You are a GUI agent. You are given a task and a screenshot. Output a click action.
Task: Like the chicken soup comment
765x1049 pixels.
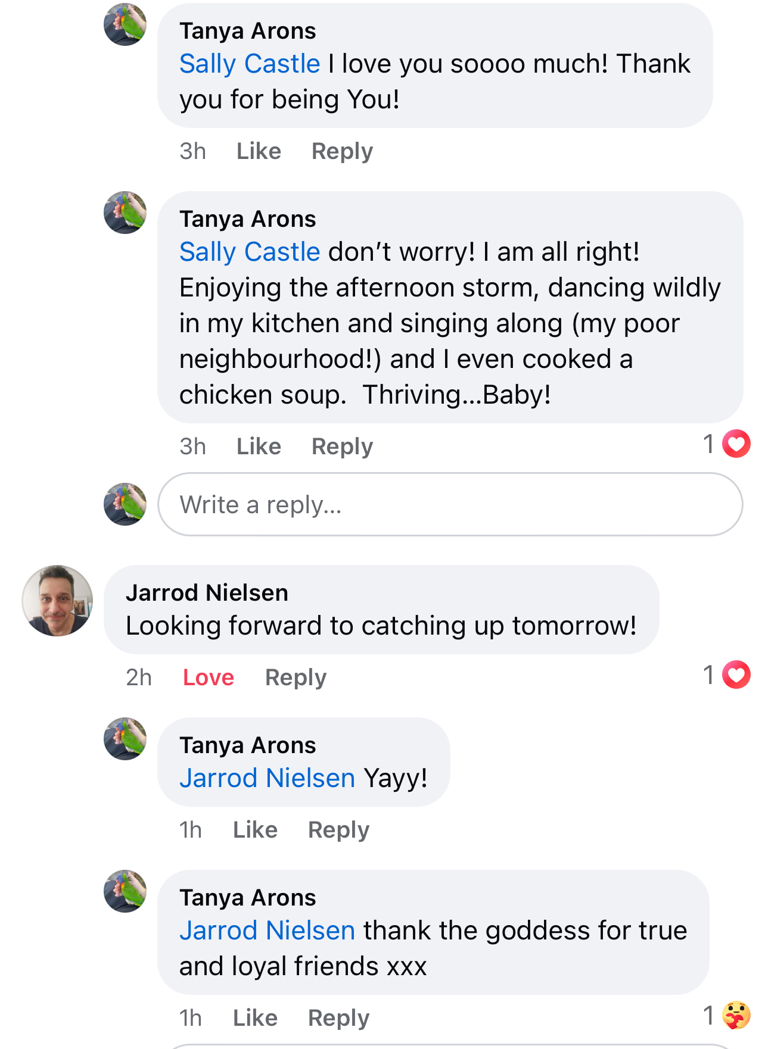click(x=259, y=447)
